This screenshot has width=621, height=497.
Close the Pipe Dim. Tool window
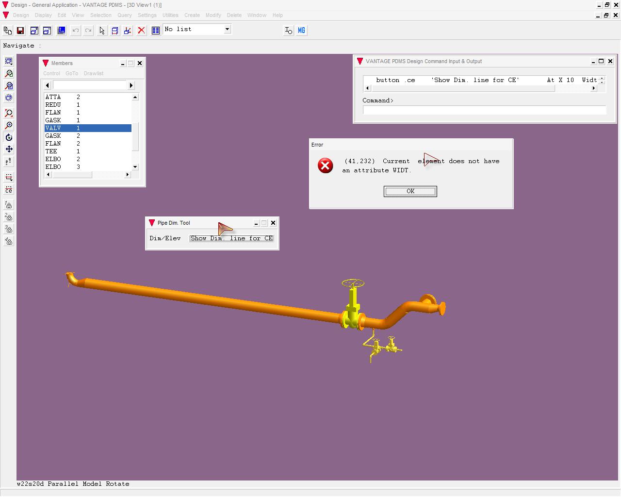coord(273,223)
